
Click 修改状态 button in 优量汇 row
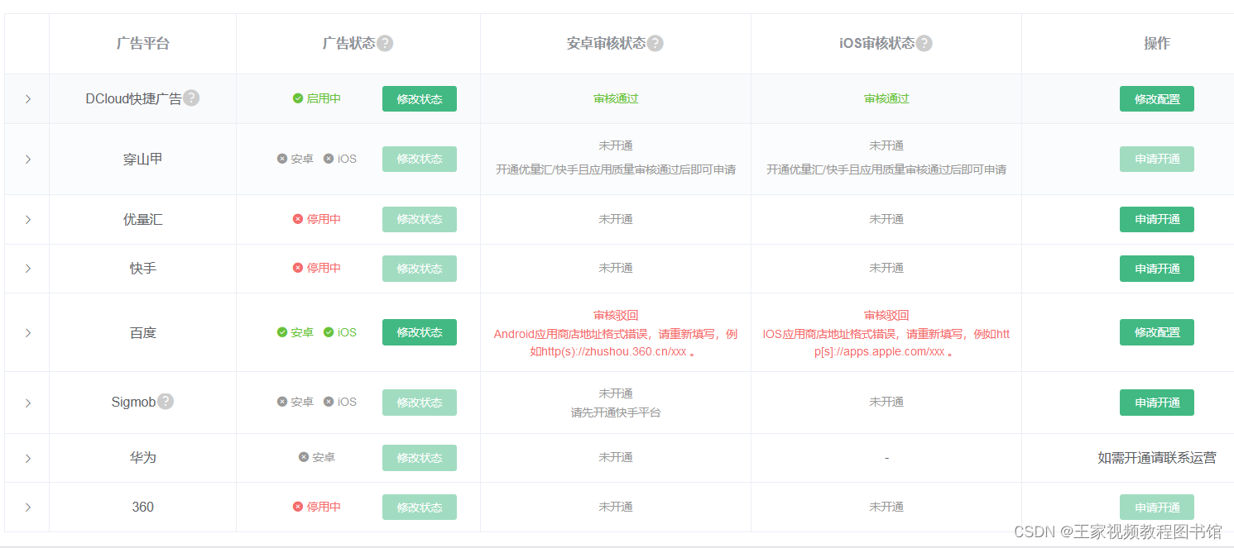point(420,219)
